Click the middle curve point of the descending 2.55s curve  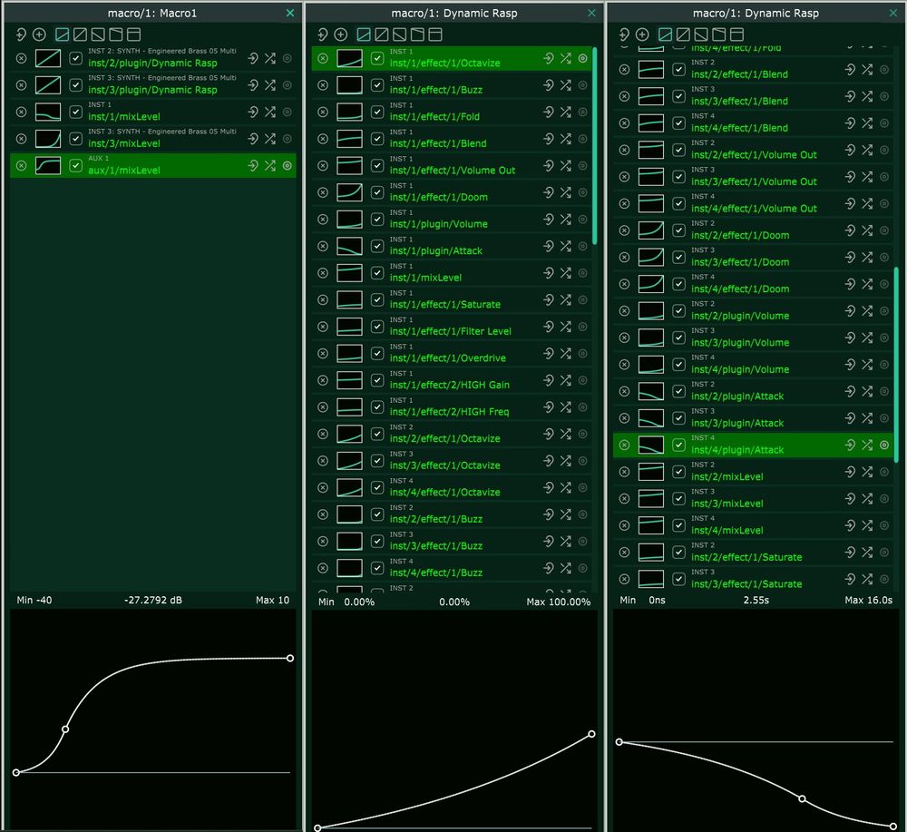click(802, 798)
